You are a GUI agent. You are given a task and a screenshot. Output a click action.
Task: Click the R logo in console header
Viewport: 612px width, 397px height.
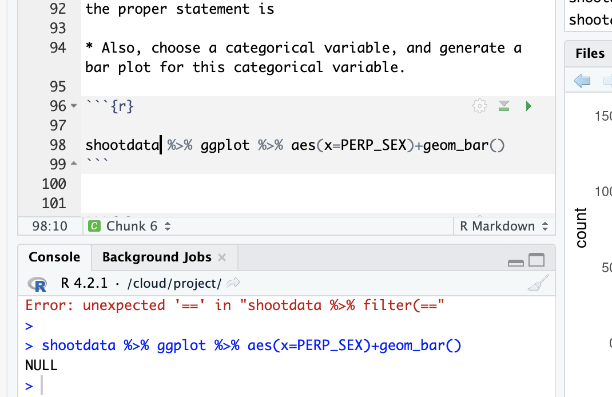pyautogui.click(x=38, y=284)
